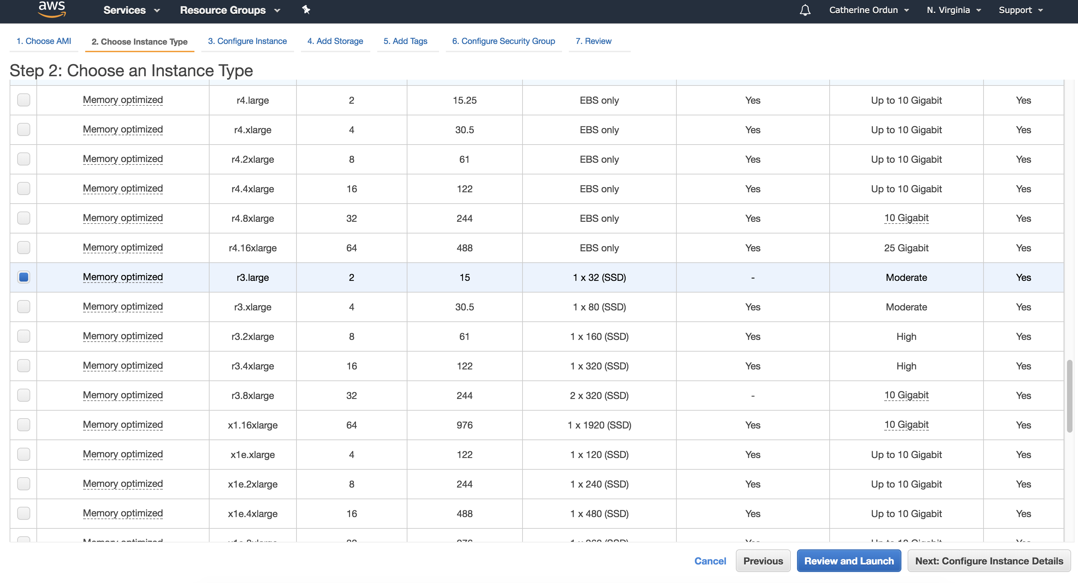This screenshot has width=1078, height=583.
Task: Go to the 4. Add Storage step
Action: [335, 41]
